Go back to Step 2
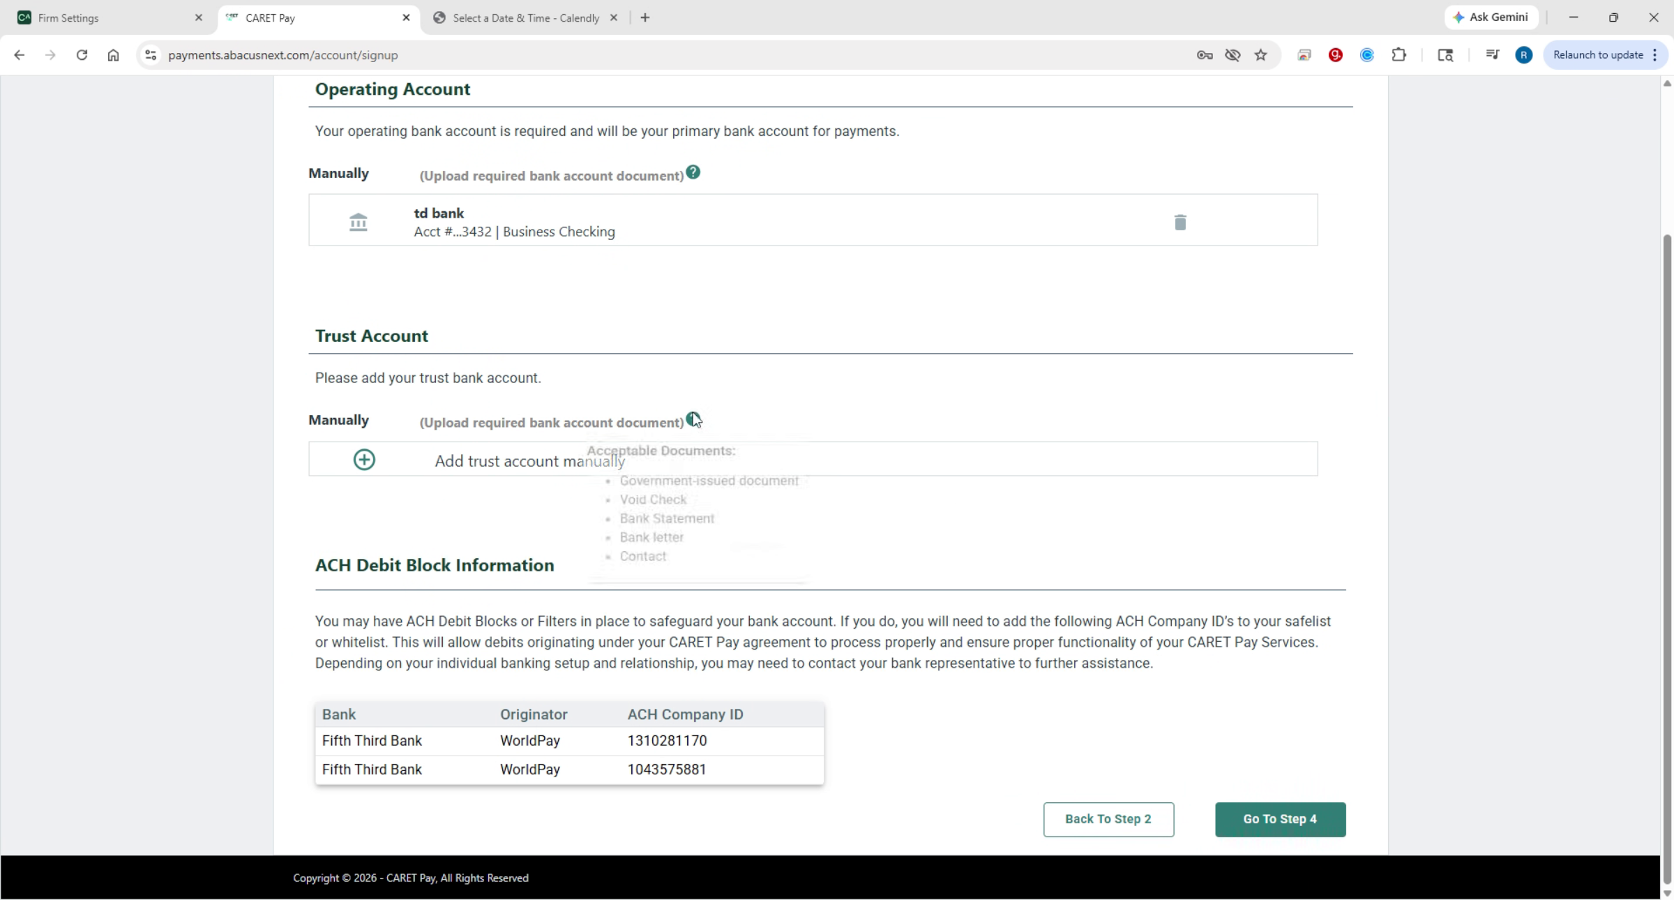 (x=1108, y=819)
